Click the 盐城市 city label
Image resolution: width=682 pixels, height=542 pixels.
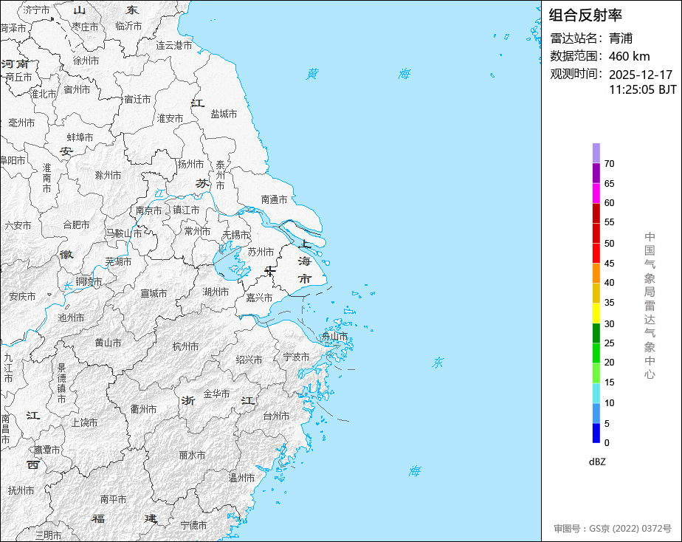224,114
